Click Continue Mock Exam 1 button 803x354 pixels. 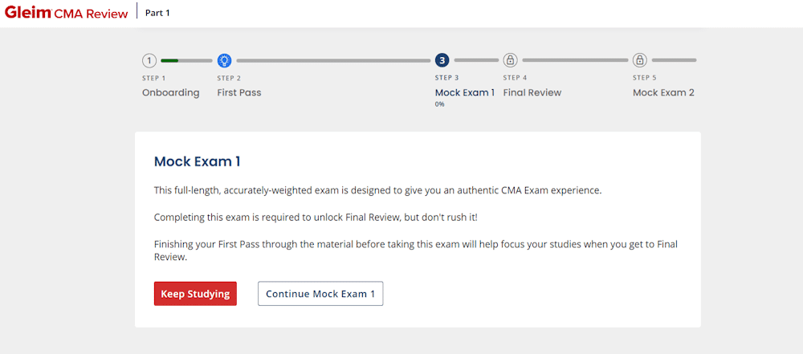(x=320, y=294)
